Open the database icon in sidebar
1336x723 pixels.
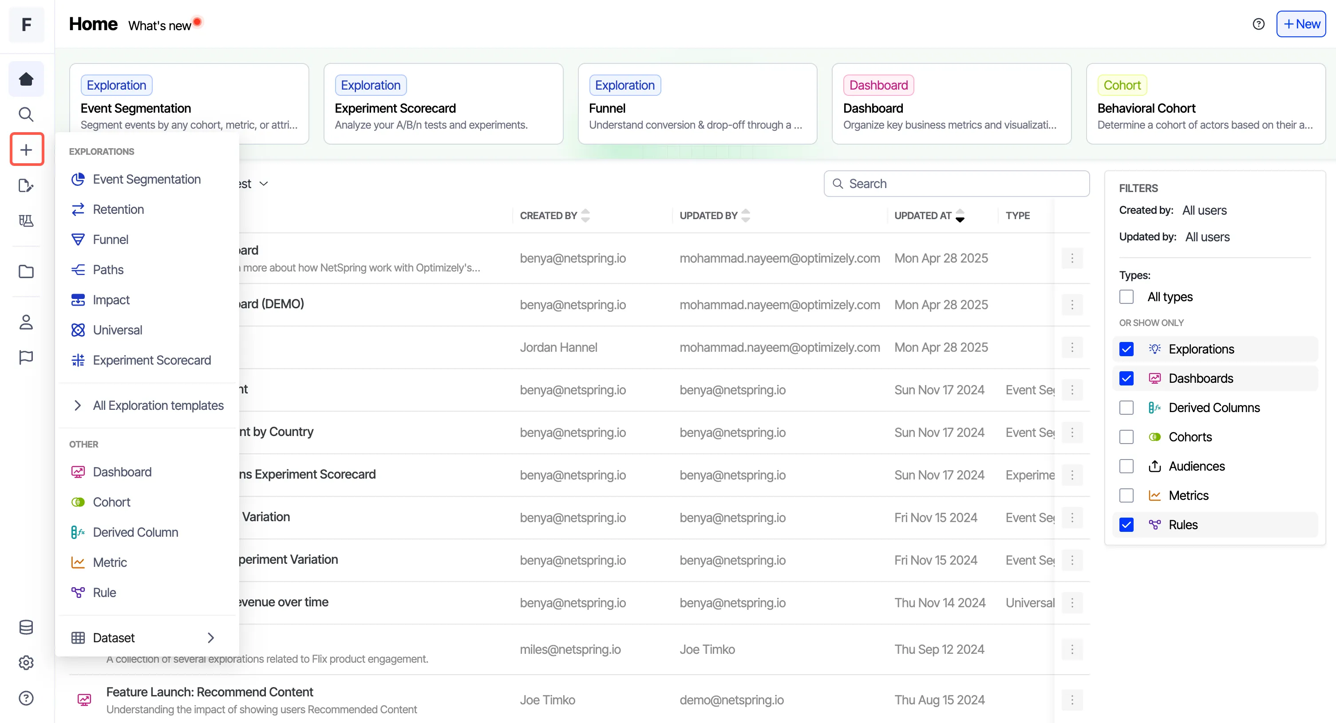(x=26, y=627)
